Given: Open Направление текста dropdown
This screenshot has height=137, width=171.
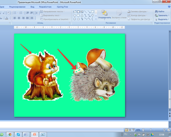Looking at the screenshot, I should 53,11.
